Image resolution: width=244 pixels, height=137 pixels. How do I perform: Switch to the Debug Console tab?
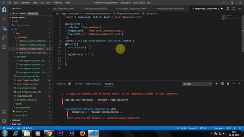tap(93, 84)
